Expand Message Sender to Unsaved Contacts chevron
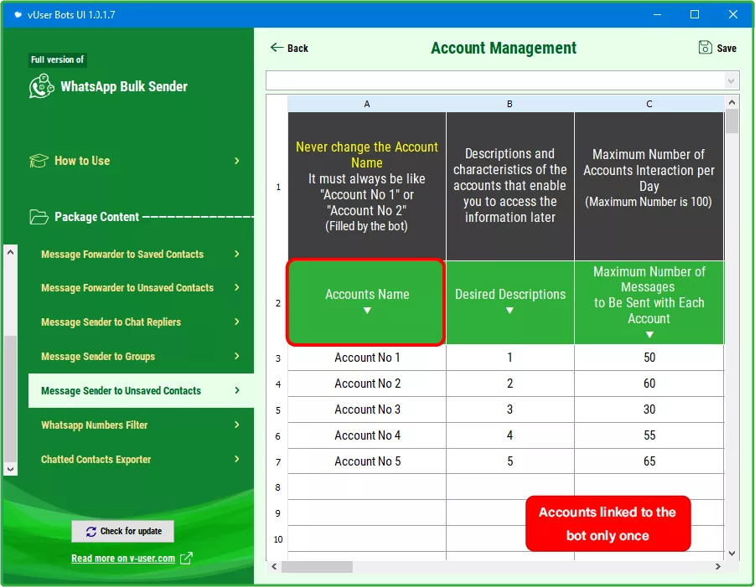755x587 pixels. point(236,390)
